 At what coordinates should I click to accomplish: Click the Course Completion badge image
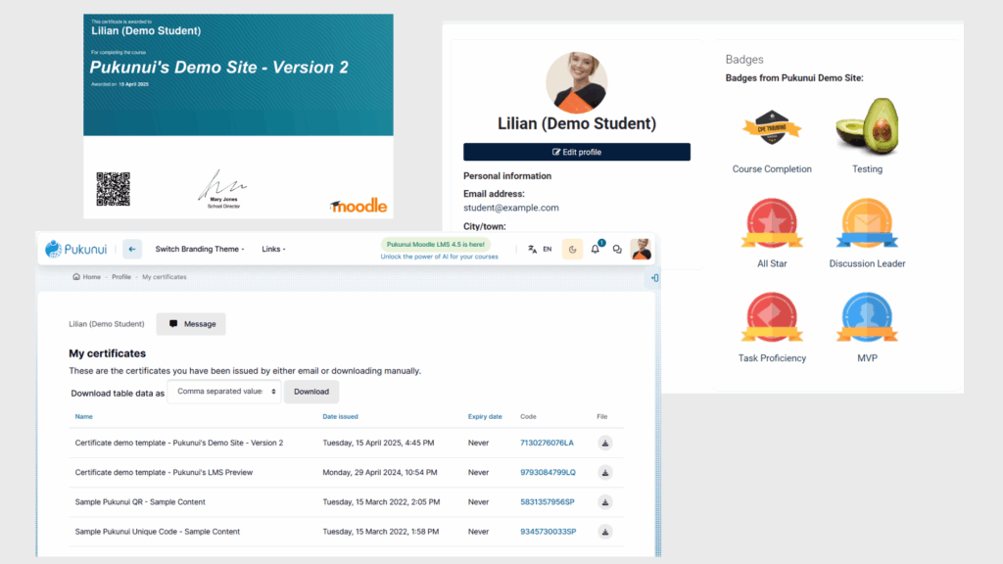pos(772,128)
